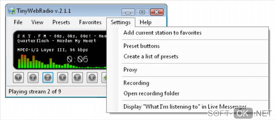Select preset button 5
This screenshot has height=120, width=275.
[x=77, y=77]
